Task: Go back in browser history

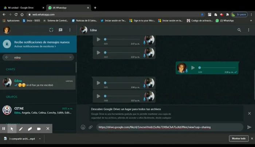Action: pos(4,15)
